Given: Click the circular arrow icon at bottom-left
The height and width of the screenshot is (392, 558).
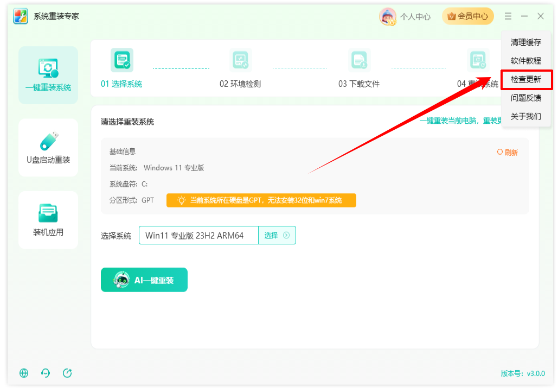Looking at the screenshot, I should [x=67, y=373].
